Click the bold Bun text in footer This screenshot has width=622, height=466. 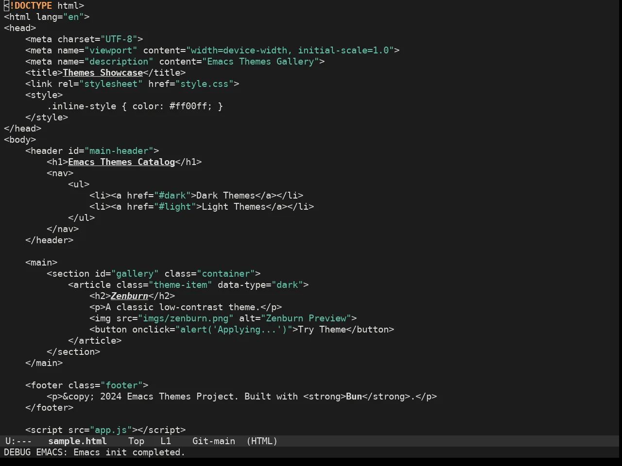click(x=354, y=397)
